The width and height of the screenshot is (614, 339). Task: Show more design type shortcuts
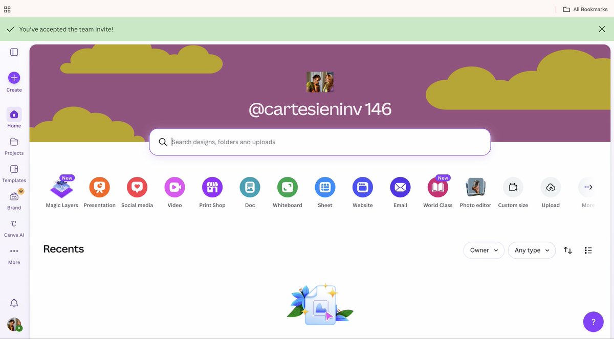click(588, 188)
